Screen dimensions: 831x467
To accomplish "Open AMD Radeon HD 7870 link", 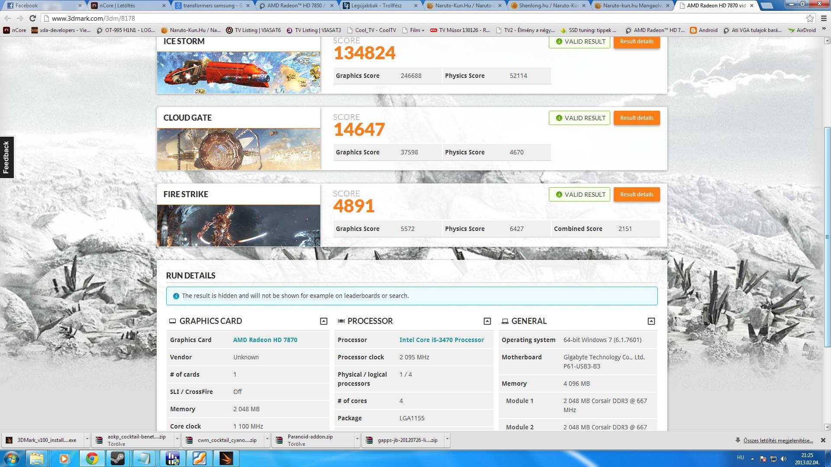I will [x=265, y=340].
